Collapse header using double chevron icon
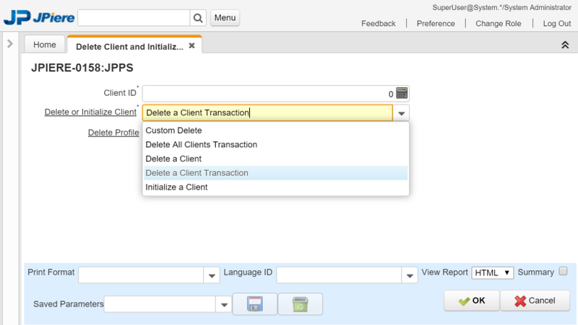The height and width of the screenshot is (325, 578). click(x=565, y=45)
